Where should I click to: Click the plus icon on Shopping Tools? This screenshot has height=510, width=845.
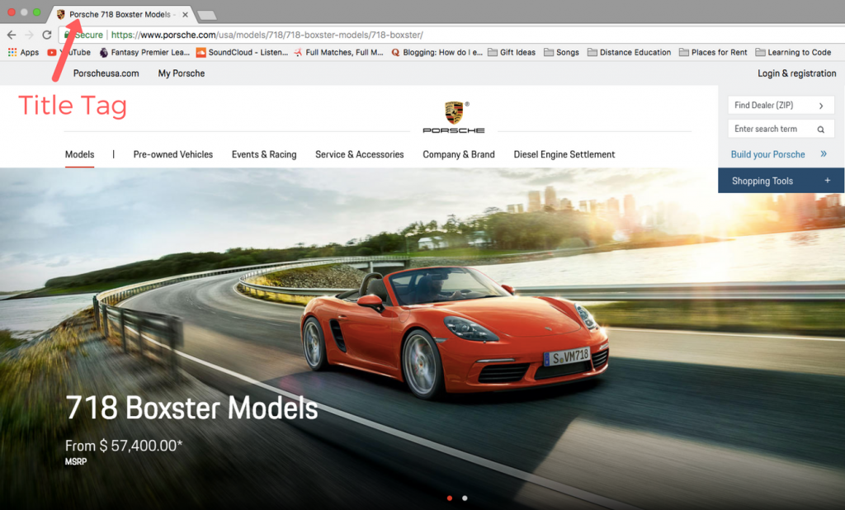coord(827,181)
